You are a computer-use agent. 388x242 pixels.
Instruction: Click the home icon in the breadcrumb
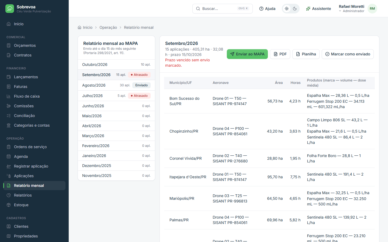(x=79, y=27)
